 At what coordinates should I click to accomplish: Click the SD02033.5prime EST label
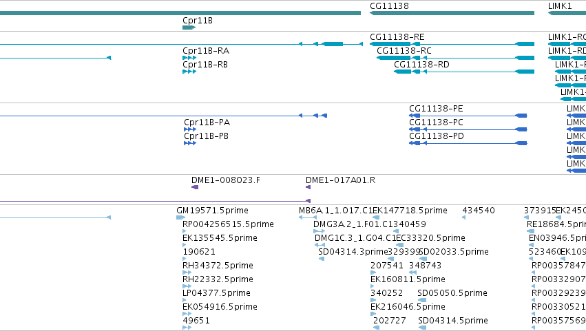[x=454, y=252]
